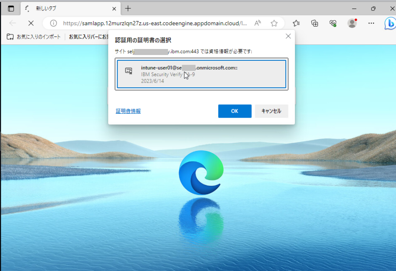Open Browser essentials heart icon

point(333,23)
